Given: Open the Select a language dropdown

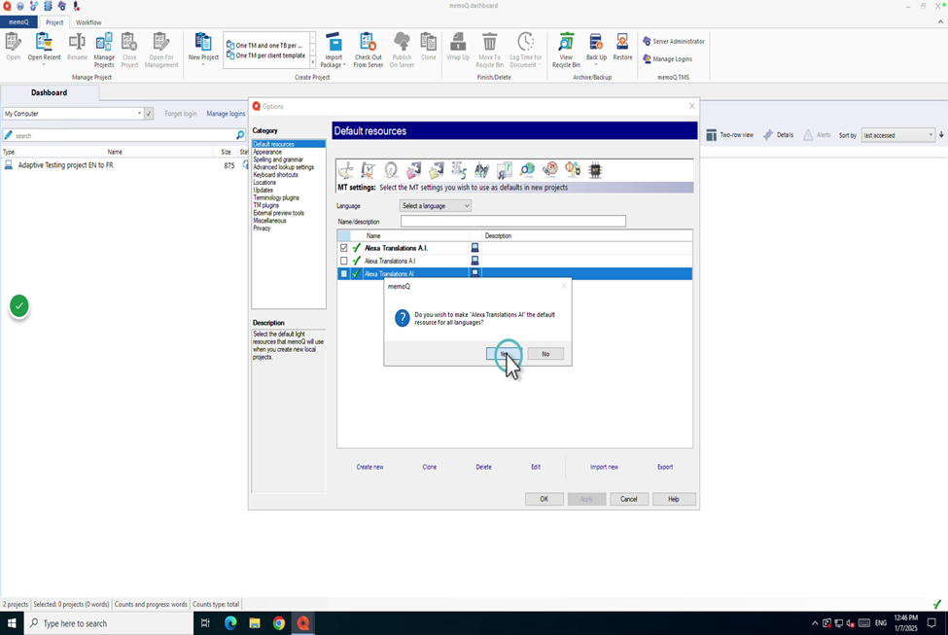Looking at the screenshot, I should click(436, 205).
